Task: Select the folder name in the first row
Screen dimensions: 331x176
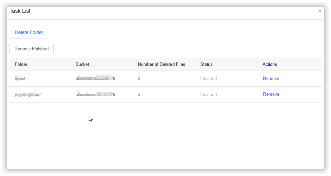Action: pyautogui.click(x=20, y=79)
